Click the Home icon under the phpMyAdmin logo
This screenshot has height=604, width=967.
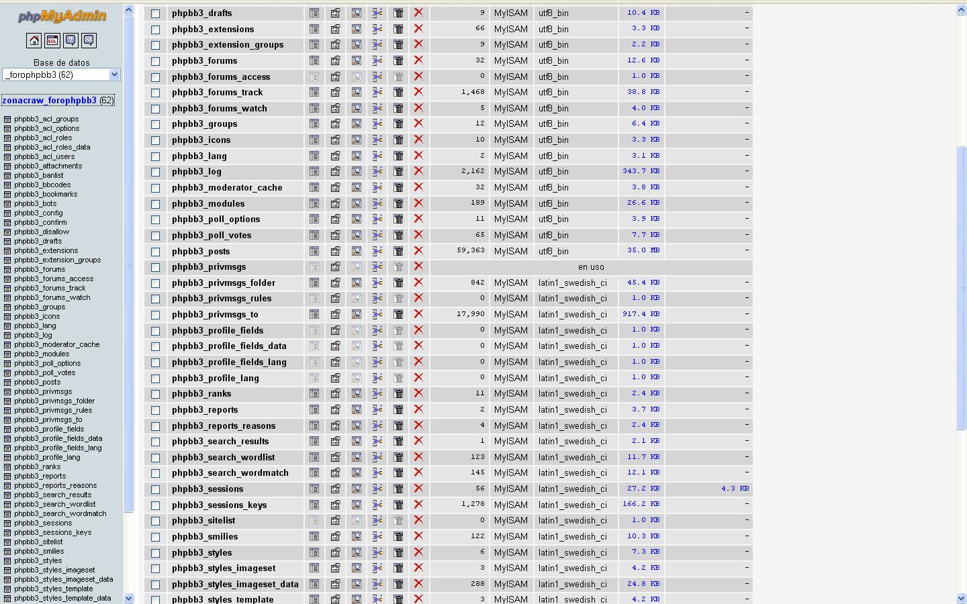pyautogui.click(x=34, y=41)
